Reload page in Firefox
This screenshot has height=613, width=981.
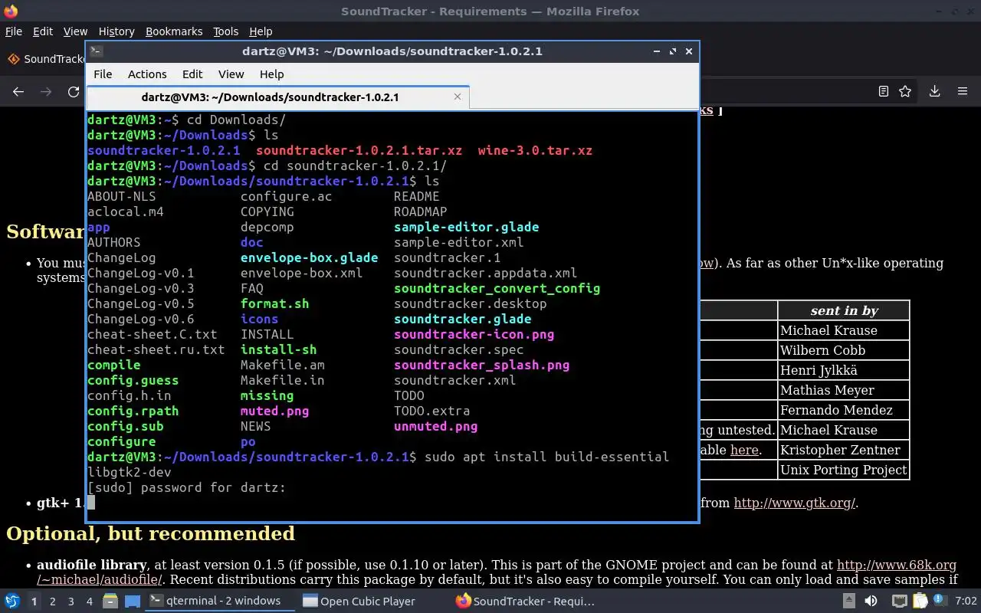[x=74, y=91]
